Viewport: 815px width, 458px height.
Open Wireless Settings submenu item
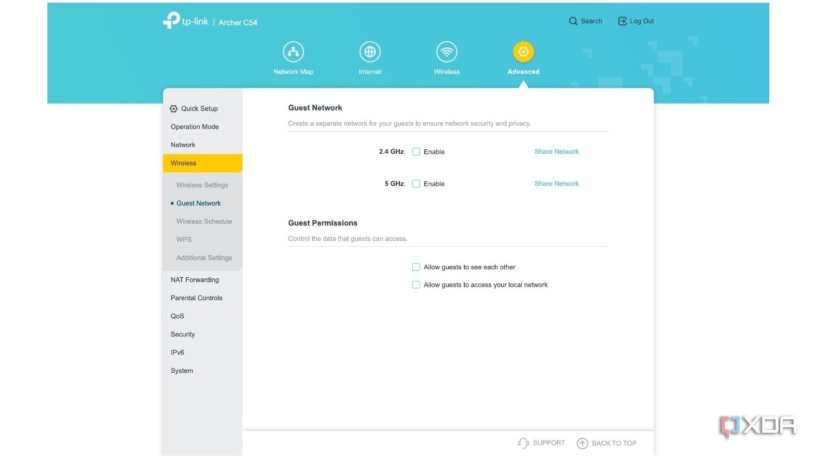[x=202, y=185]
